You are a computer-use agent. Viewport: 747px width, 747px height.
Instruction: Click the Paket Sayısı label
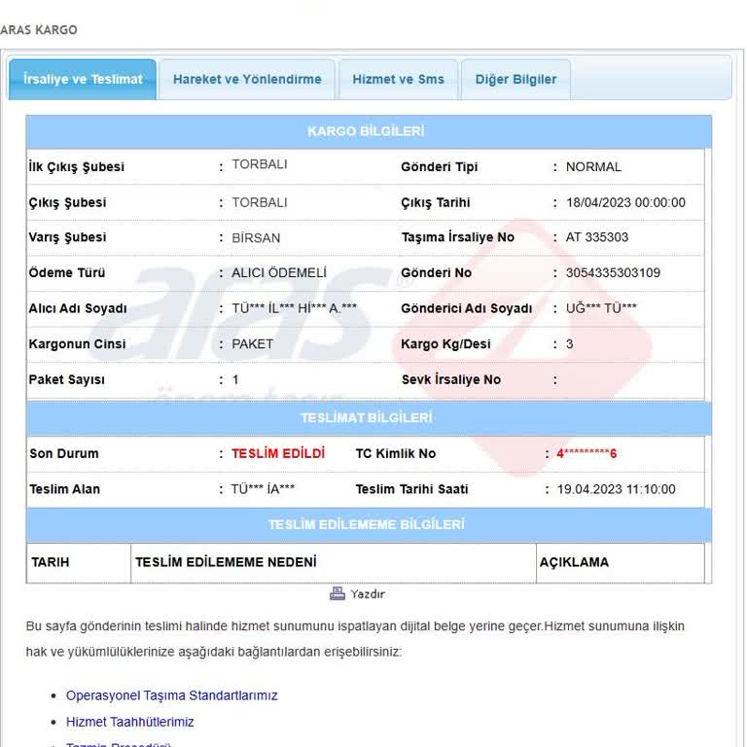(67, 379)
